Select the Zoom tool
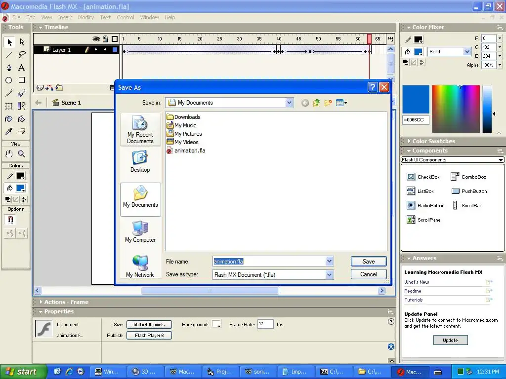Viewport: 506px width, 379px height. pyautogui.click(x=22, y=154)
